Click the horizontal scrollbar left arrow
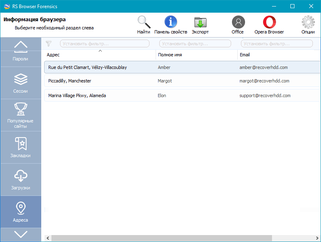321x242 pixels. pyautogui.click(x=48, y=238)
